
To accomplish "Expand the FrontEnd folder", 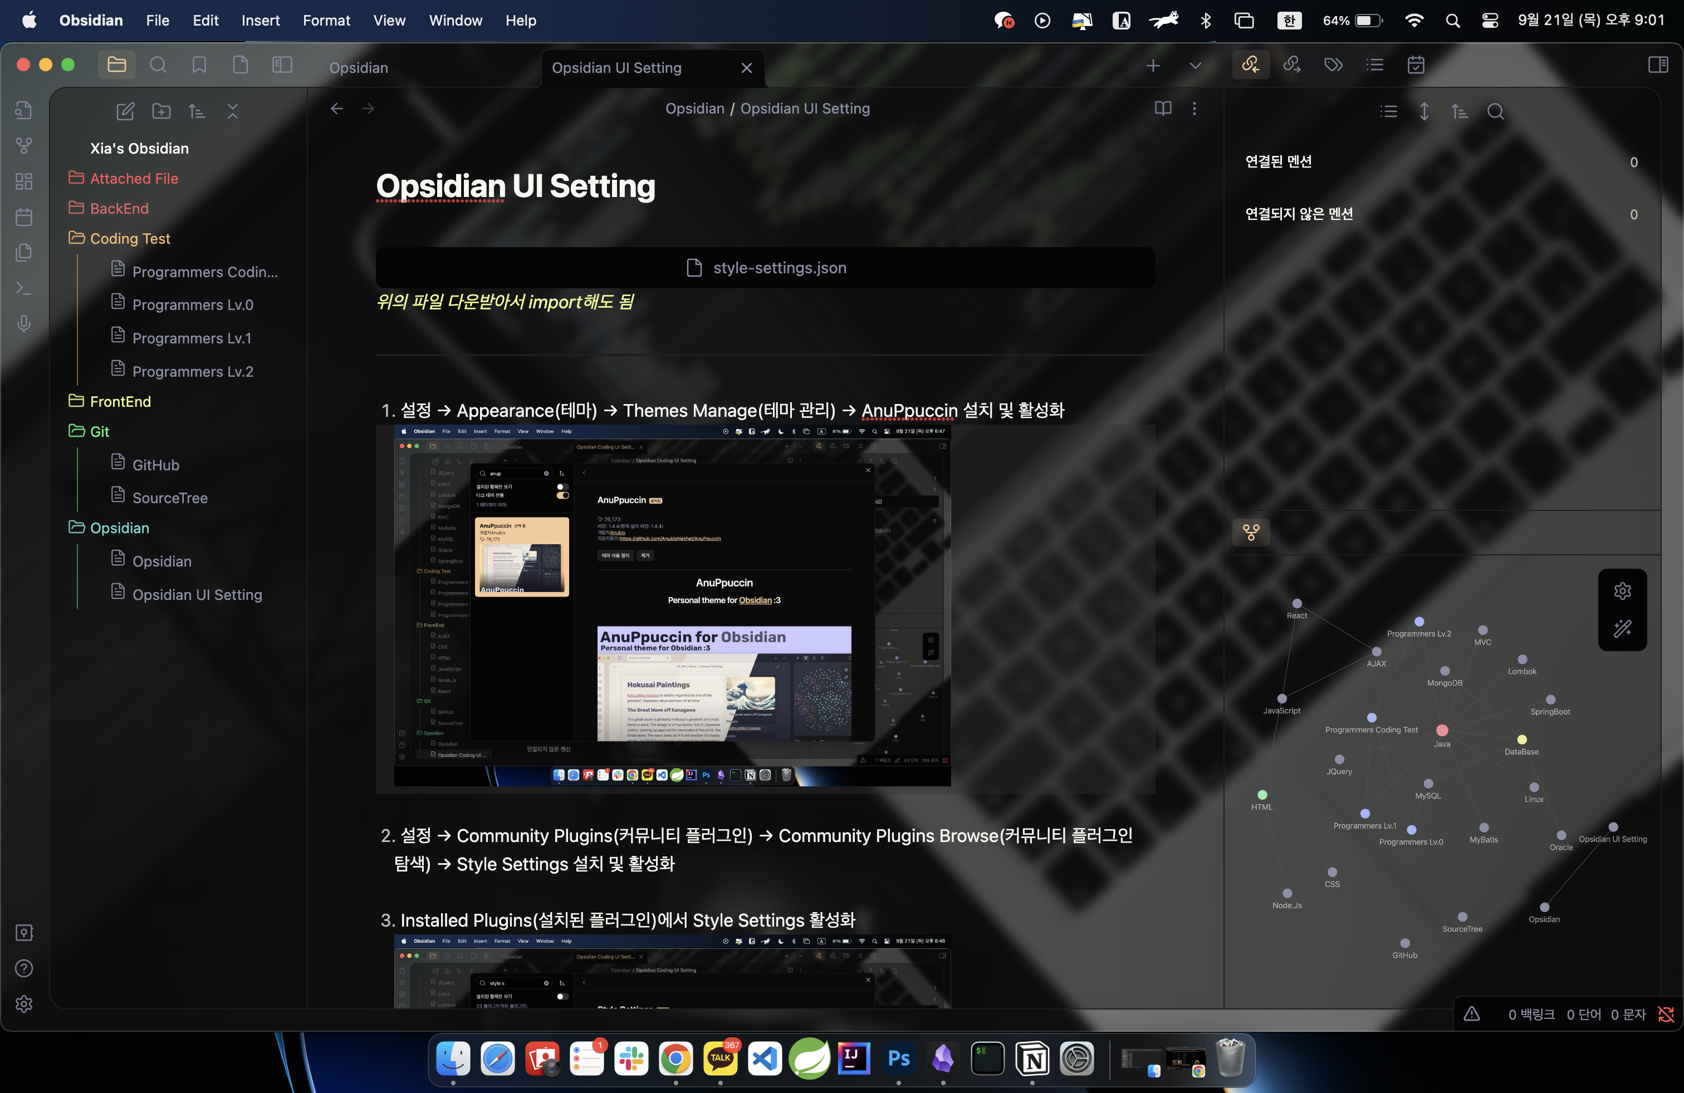I will (120, 402).
